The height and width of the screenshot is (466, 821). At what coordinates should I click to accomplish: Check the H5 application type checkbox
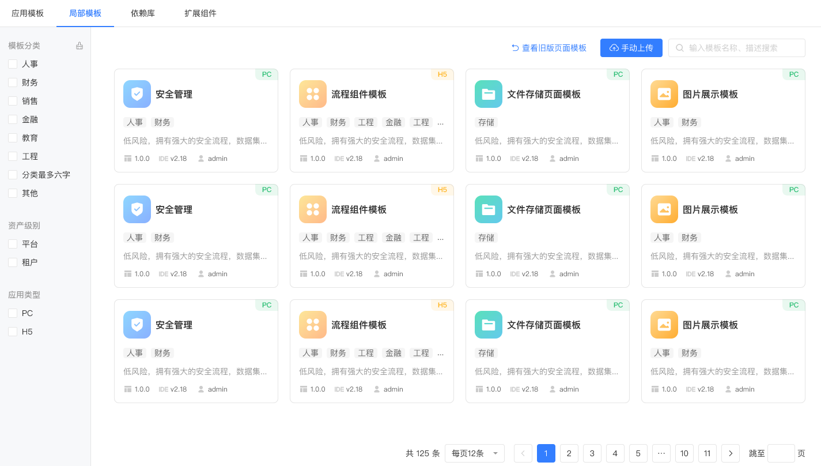(13, 332)
